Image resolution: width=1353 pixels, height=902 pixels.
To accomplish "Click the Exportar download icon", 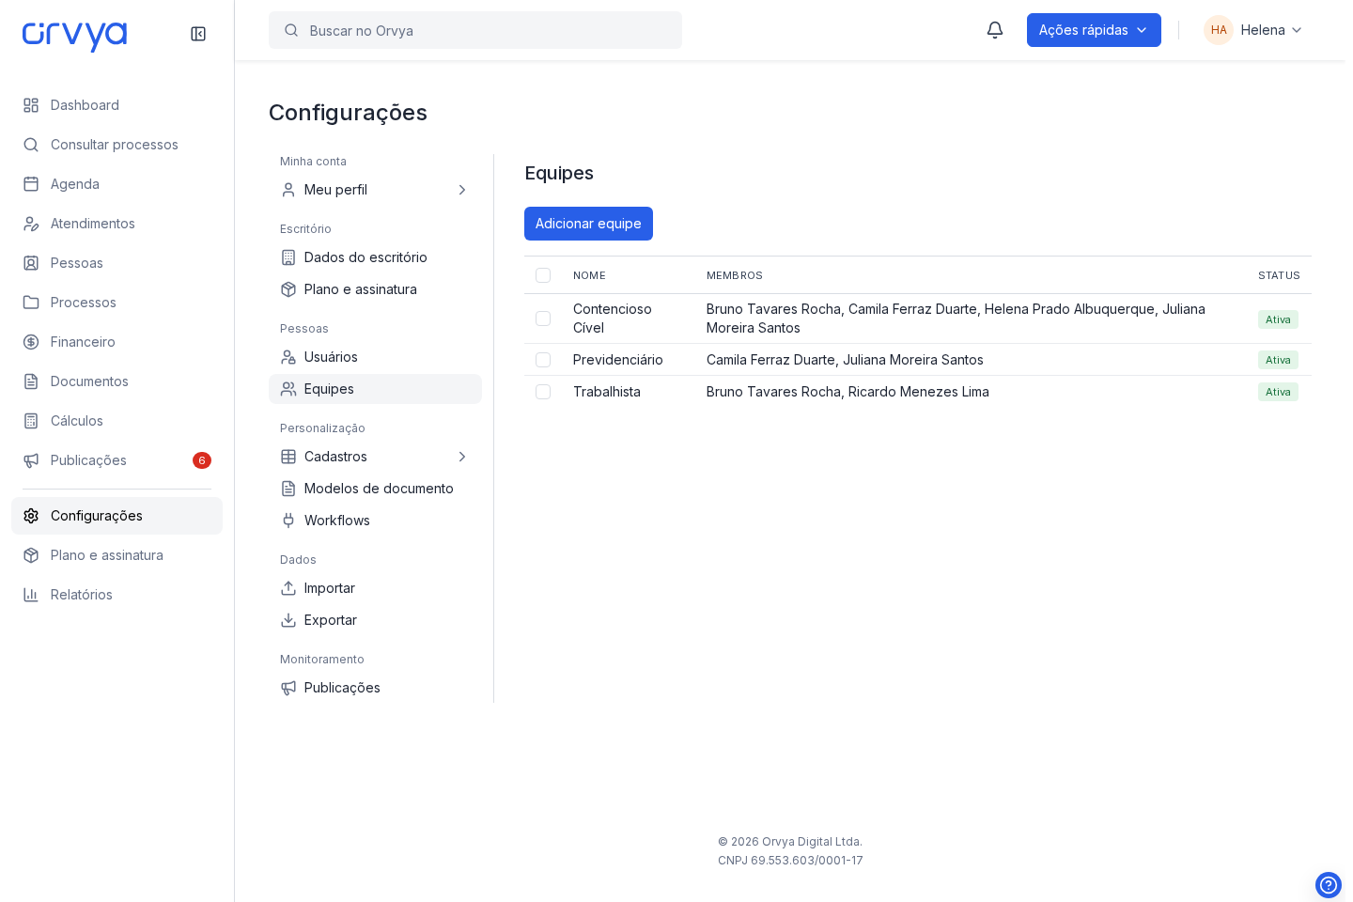I will click(288, 620).
